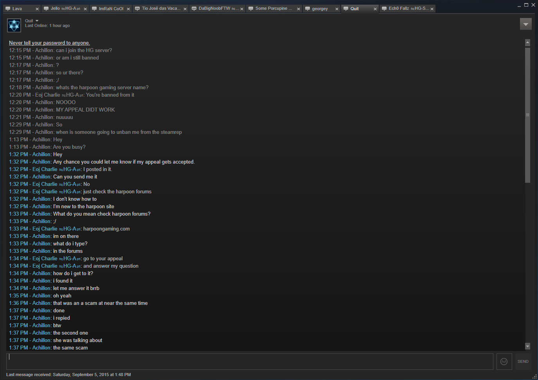538x380 pixels.
Task: Close the ImRaN CoOl chat tab
Action: pyautogui.click(x=128, y=9)
